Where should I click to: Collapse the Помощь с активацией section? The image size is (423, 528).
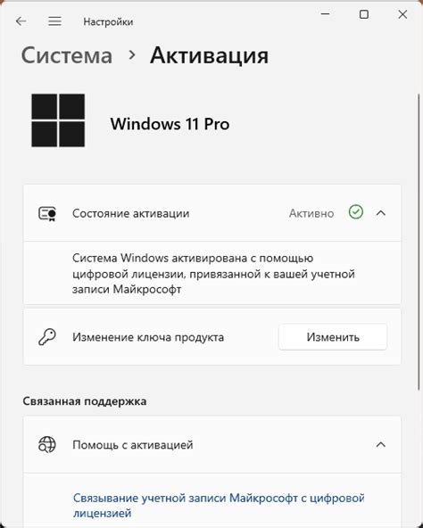tap(381, 444)
